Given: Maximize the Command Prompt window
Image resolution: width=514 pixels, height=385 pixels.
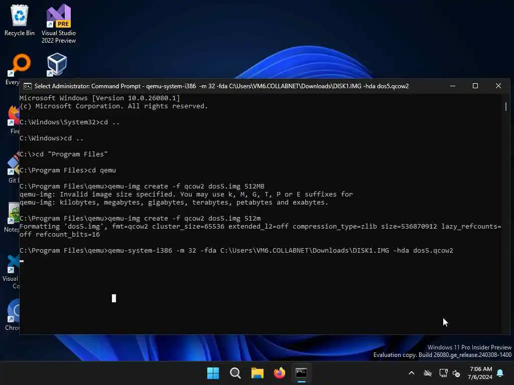Looking at the screenshot, I should (475, 86).
